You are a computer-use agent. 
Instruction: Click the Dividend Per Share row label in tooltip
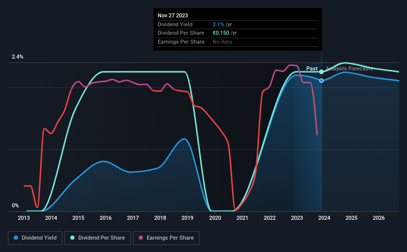[x=181, y=33]
